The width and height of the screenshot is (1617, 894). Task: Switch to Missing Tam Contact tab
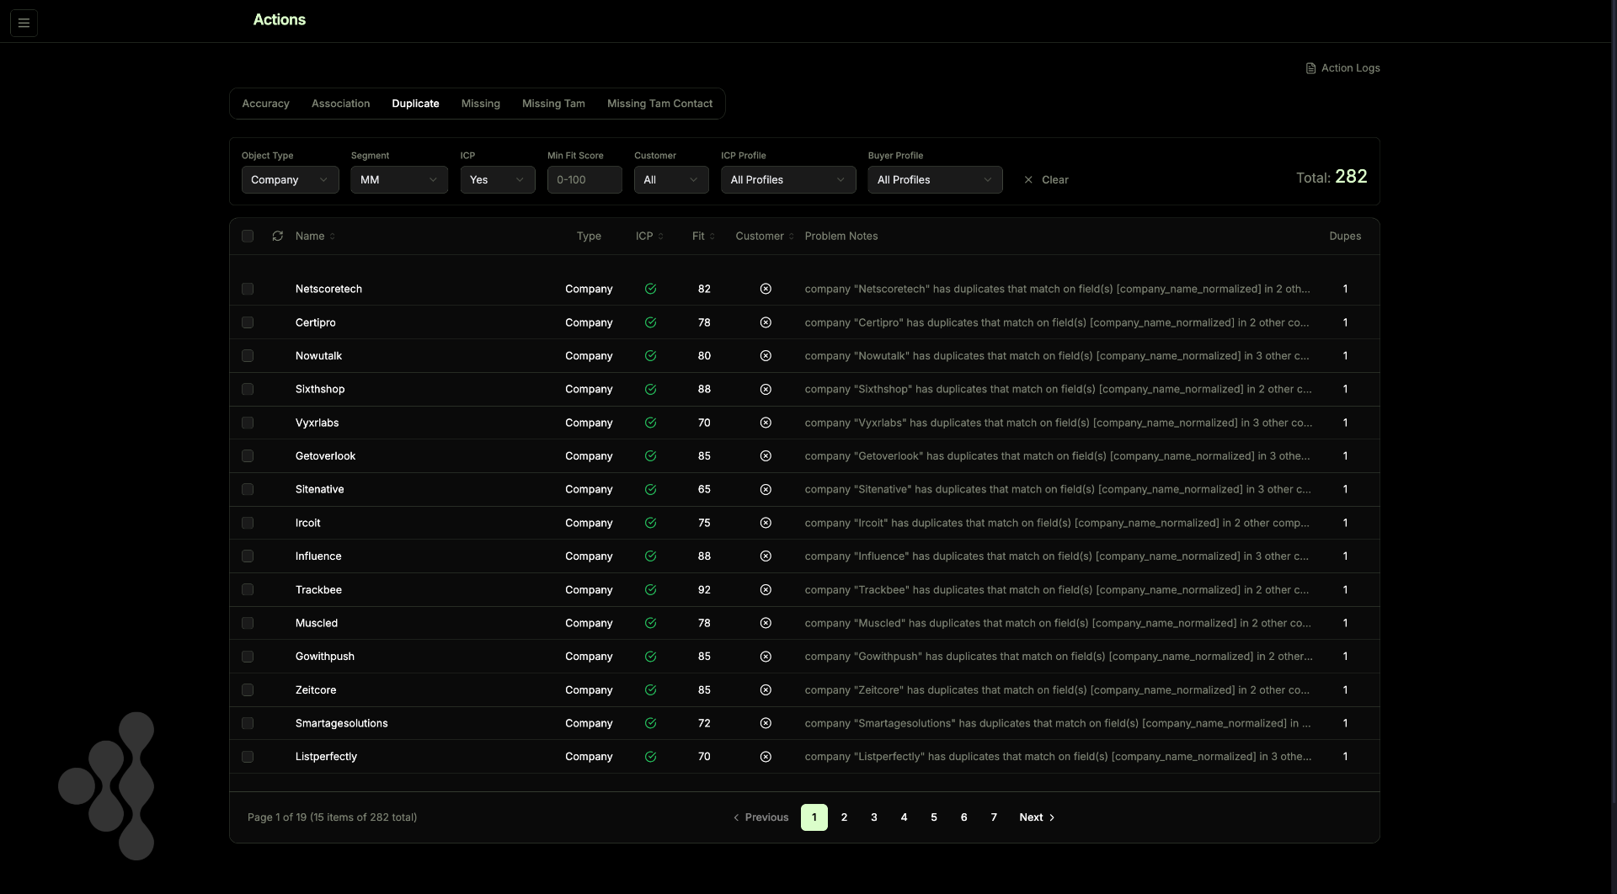click(659, 104)
